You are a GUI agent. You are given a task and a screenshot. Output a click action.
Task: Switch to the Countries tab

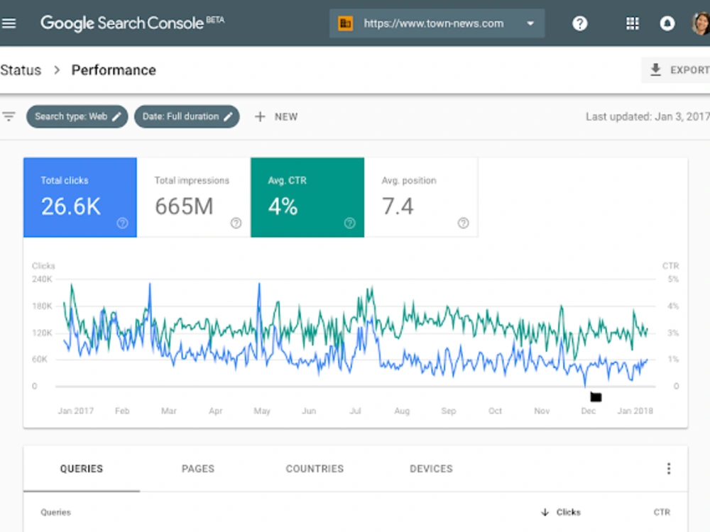[x=315, y=469]
